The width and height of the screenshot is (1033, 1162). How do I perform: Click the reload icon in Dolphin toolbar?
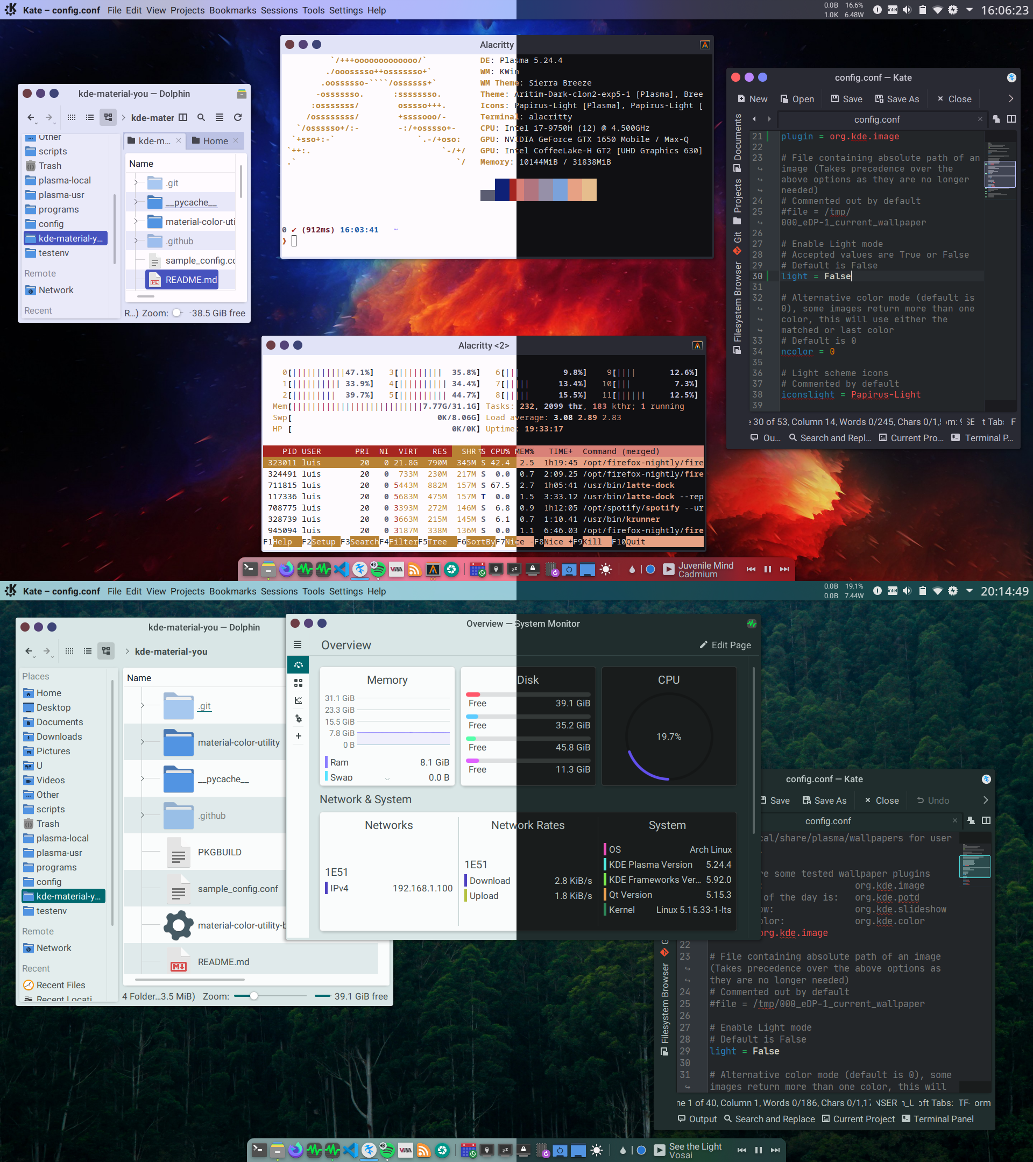(x=238, y=117)
